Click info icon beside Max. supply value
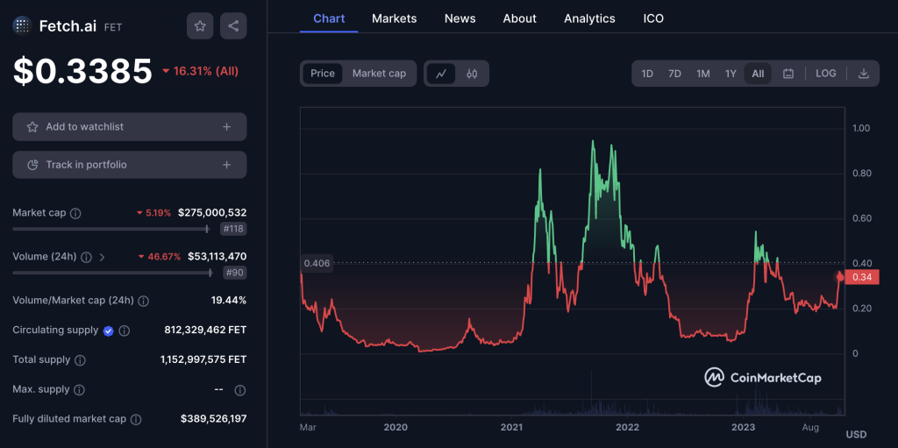 point(240,390)
